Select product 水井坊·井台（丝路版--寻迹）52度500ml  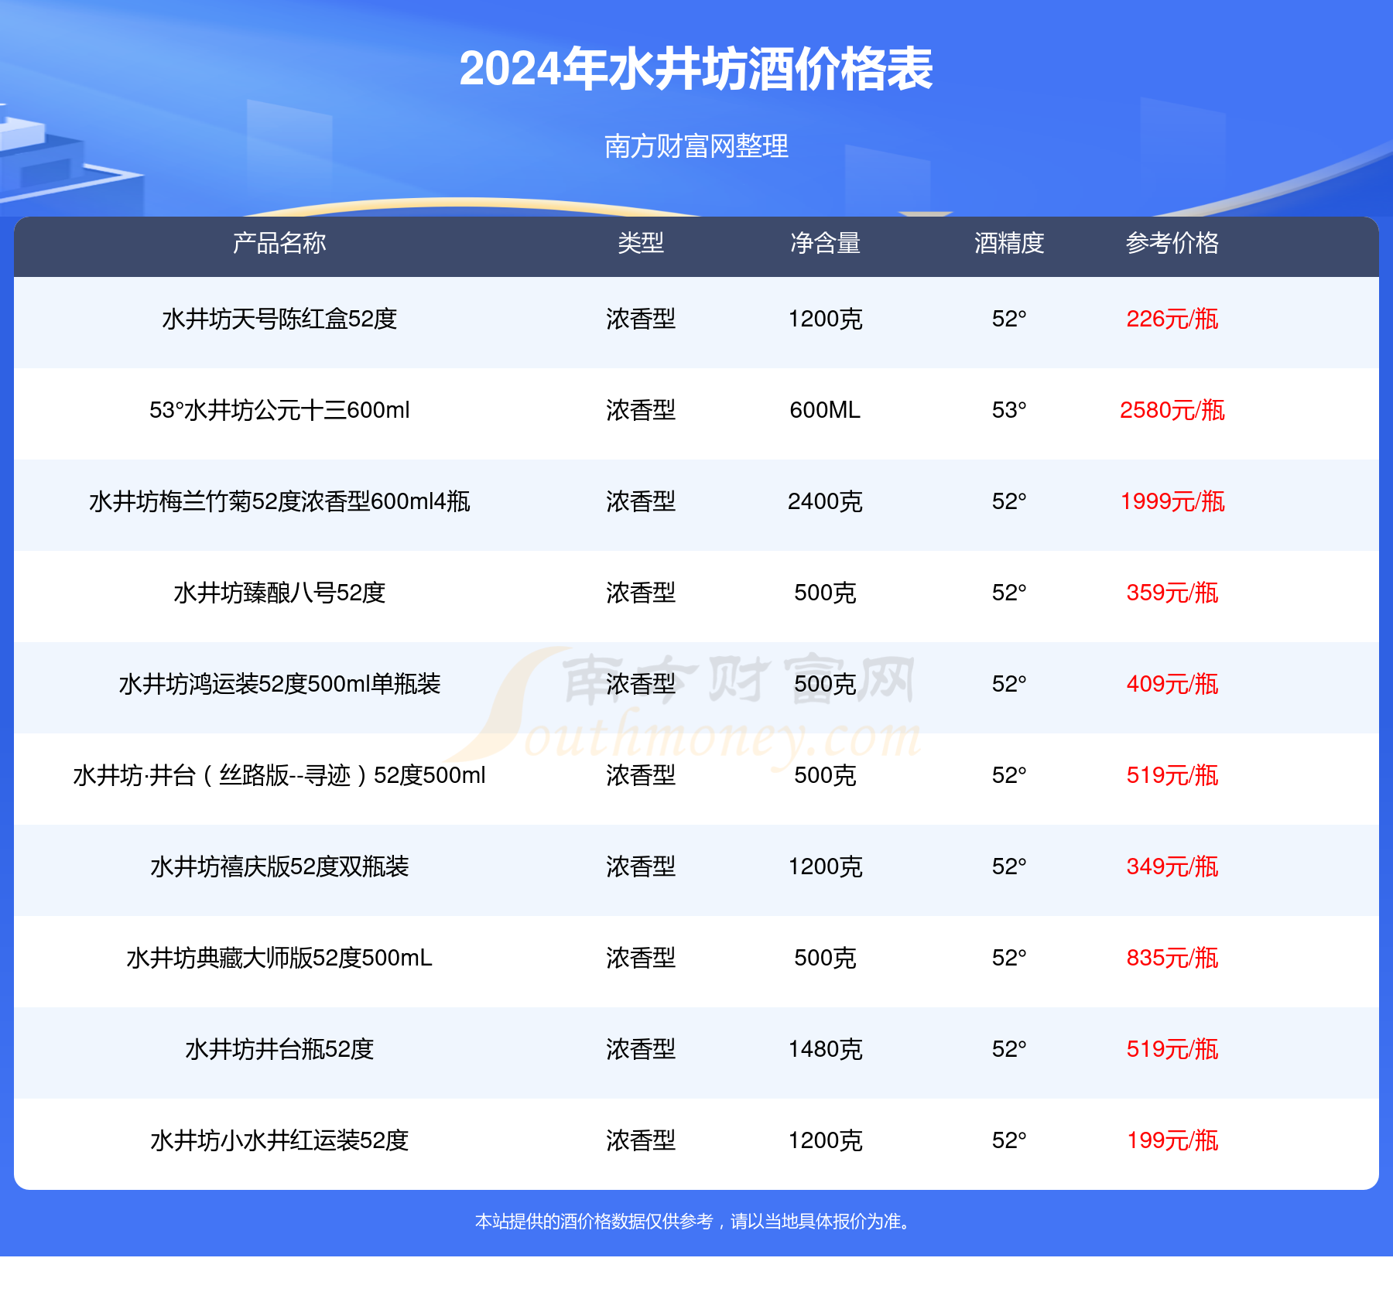279,775
